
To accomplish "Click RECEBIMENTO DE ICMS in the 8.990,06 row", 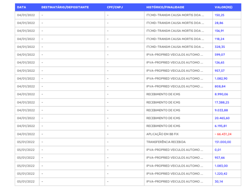I will click(163, 94).
